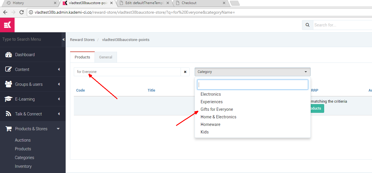The height and width of the screenshot is (173, 372).
Task: Sort by Title column header
Action: [x=151, y=90]
